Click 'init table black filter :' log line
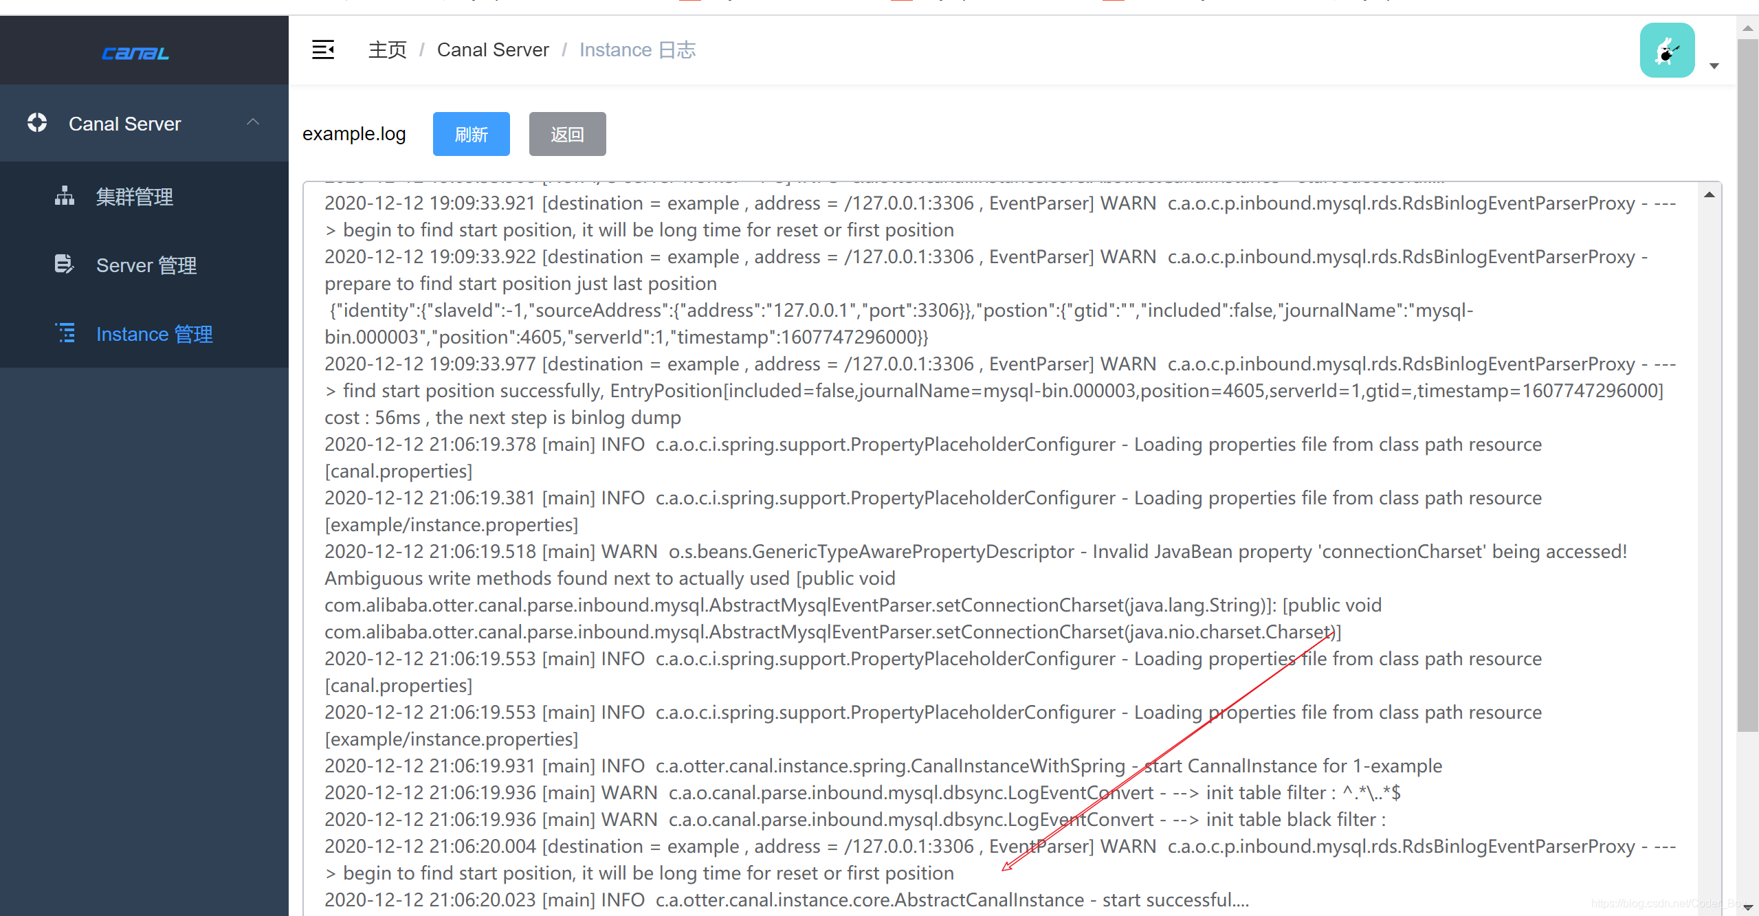 855,820
